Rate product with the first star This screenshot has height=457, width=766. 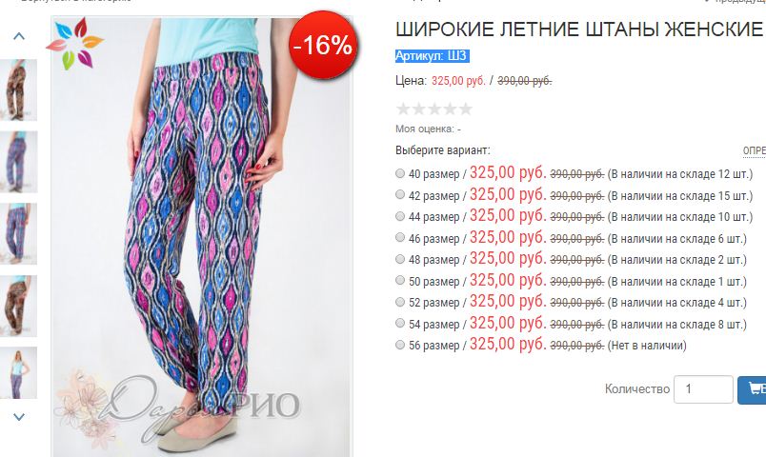click(403, 109)
